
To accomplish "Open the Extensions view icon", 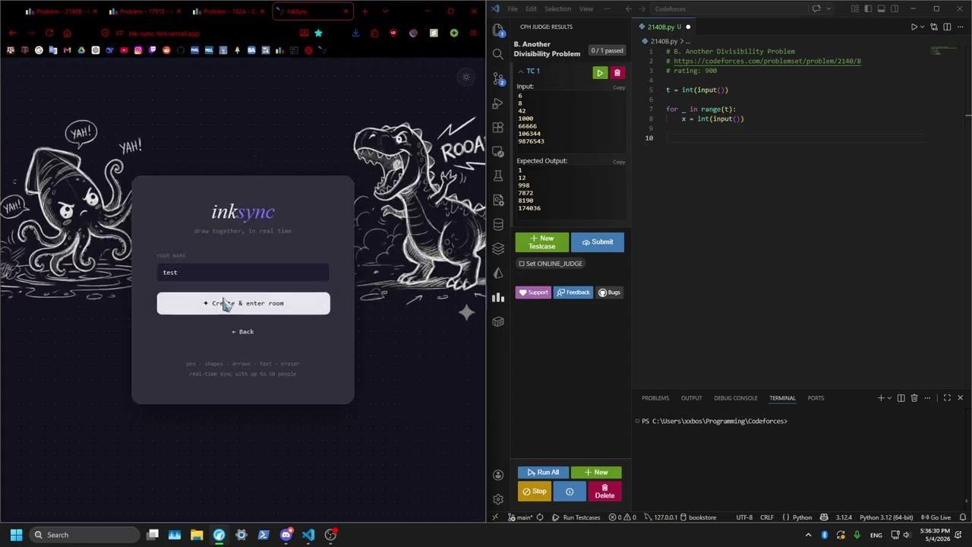I will 498,127.
